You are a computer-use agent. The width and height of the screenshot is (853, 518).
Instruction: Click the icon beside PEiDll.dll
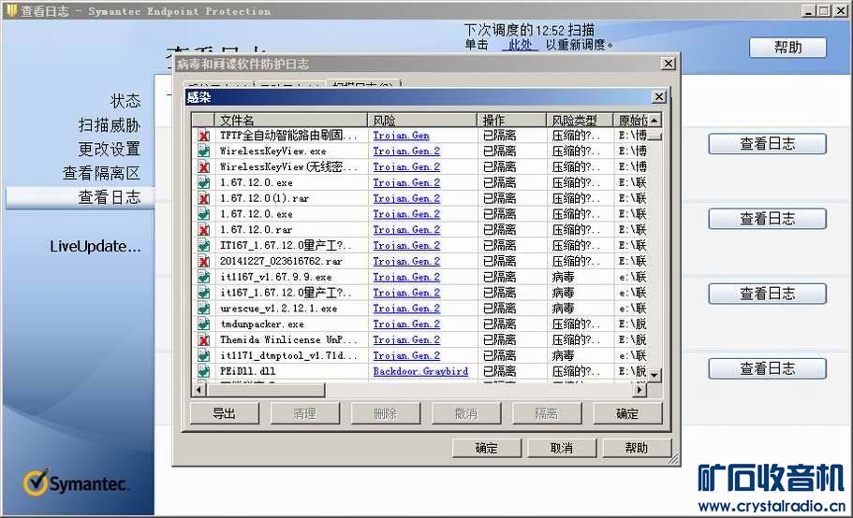tap(204, 371)
